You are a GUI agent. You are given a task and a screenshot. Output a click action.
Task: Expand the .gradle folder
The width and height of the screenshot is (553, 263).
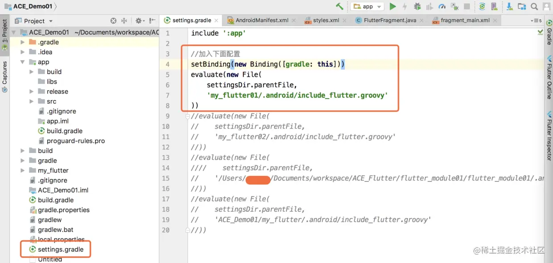23,42
